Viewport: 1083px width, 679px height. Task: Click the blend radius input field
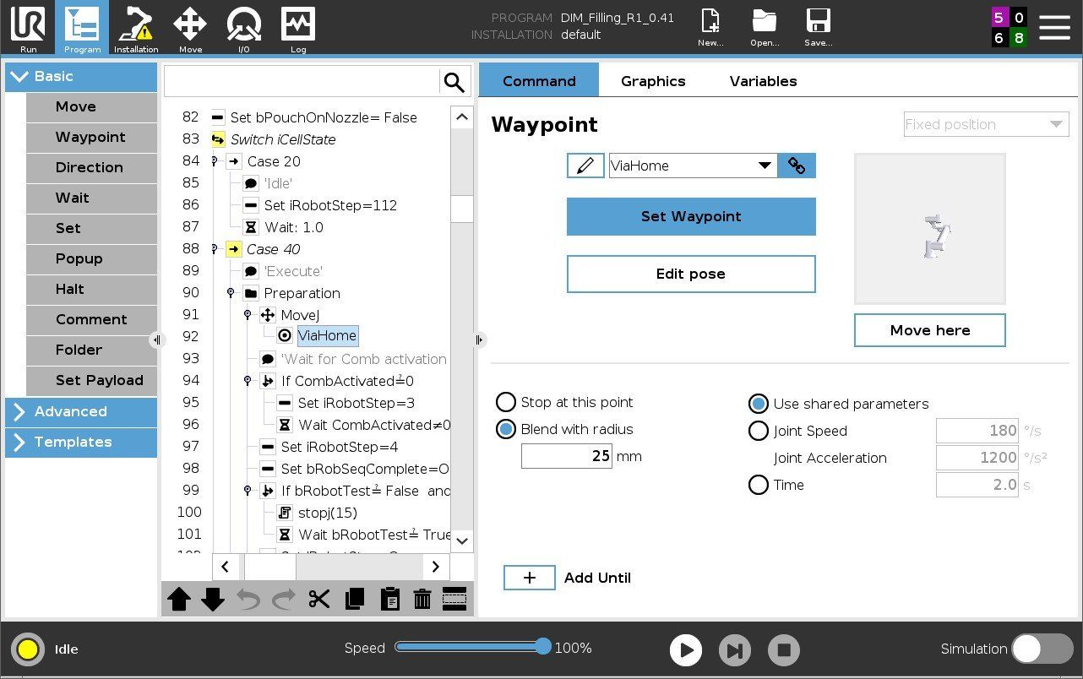click(567, 456)
